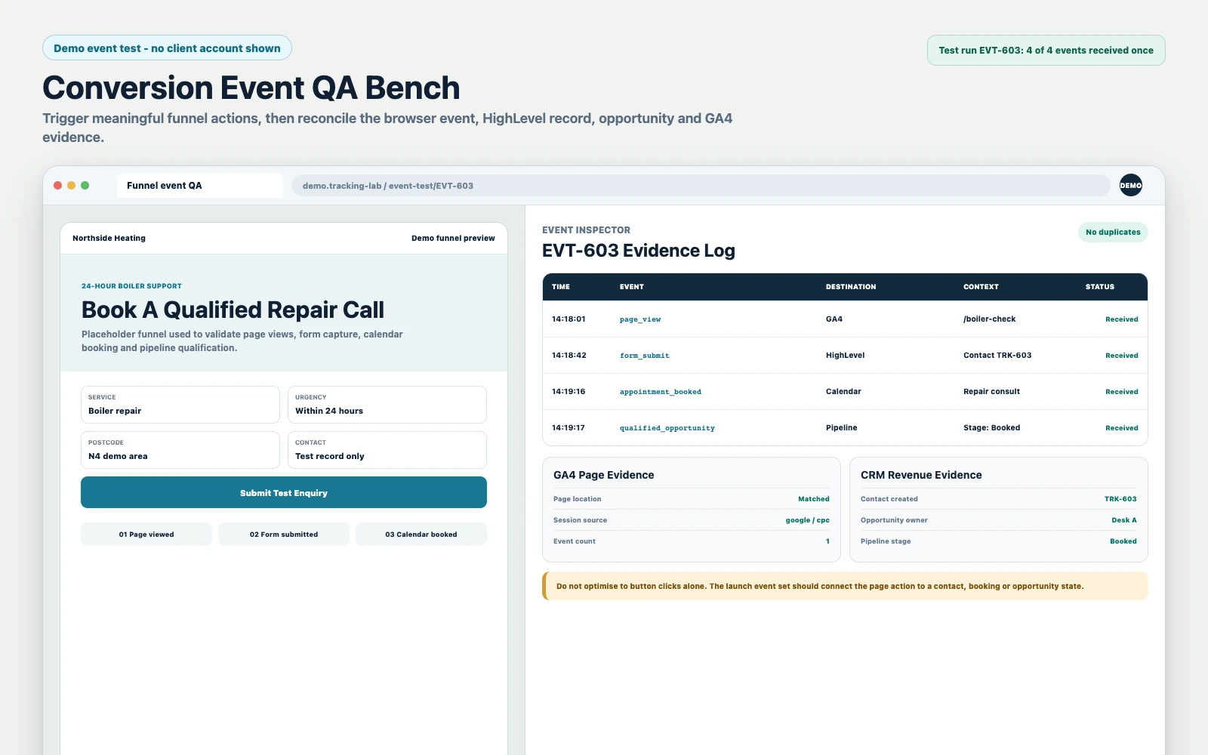Image resolution: width=1208 pixels, height=755 pixels.
Task: Select the Funnel event QA tab
Action: (199, 185)
